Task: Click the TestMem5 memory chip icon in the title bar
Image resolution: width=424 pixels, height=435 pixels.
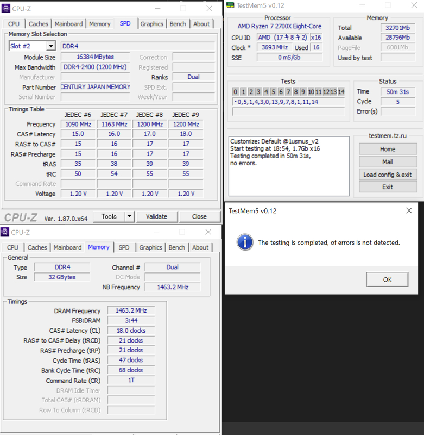Action: coord(230,5)
